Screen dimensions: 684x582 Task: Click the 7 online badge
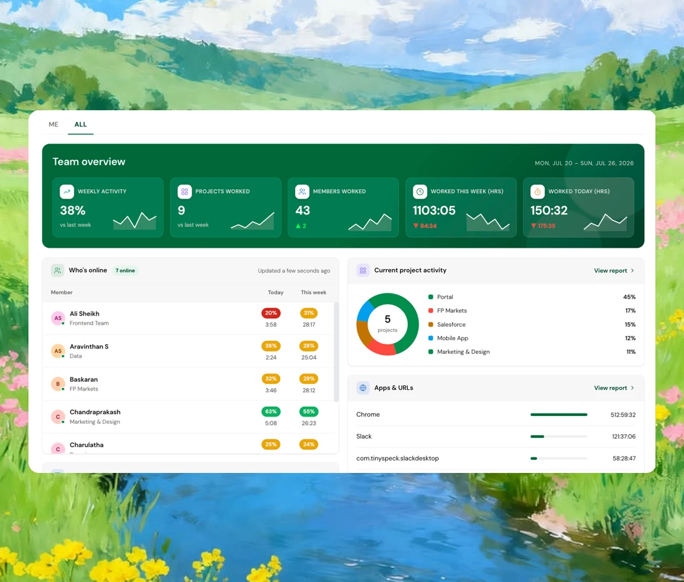coord(124,270)
